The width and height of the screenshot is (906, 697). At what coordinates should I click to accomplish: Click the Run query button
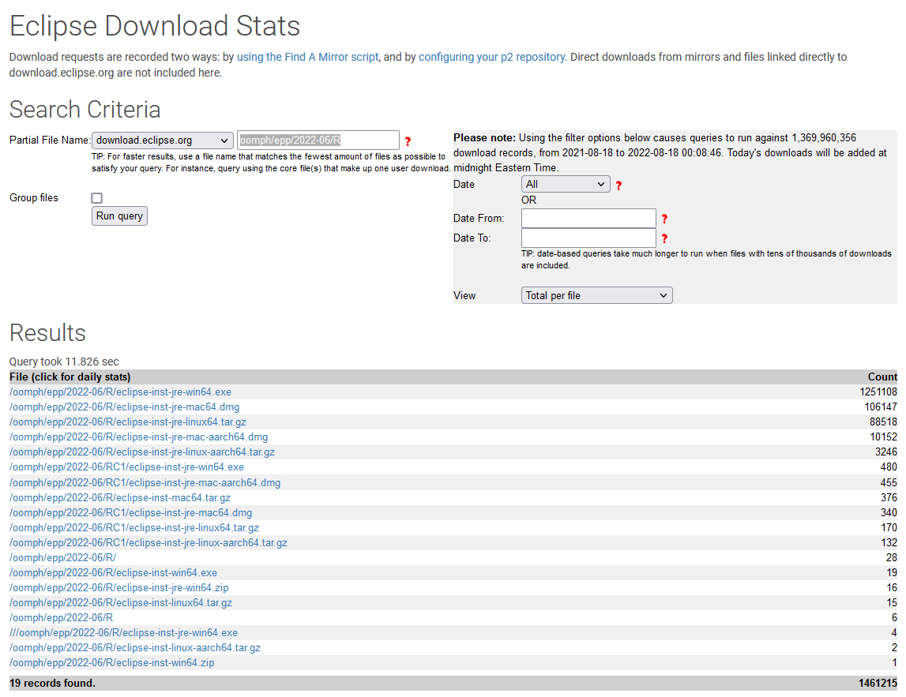[119, 216]
